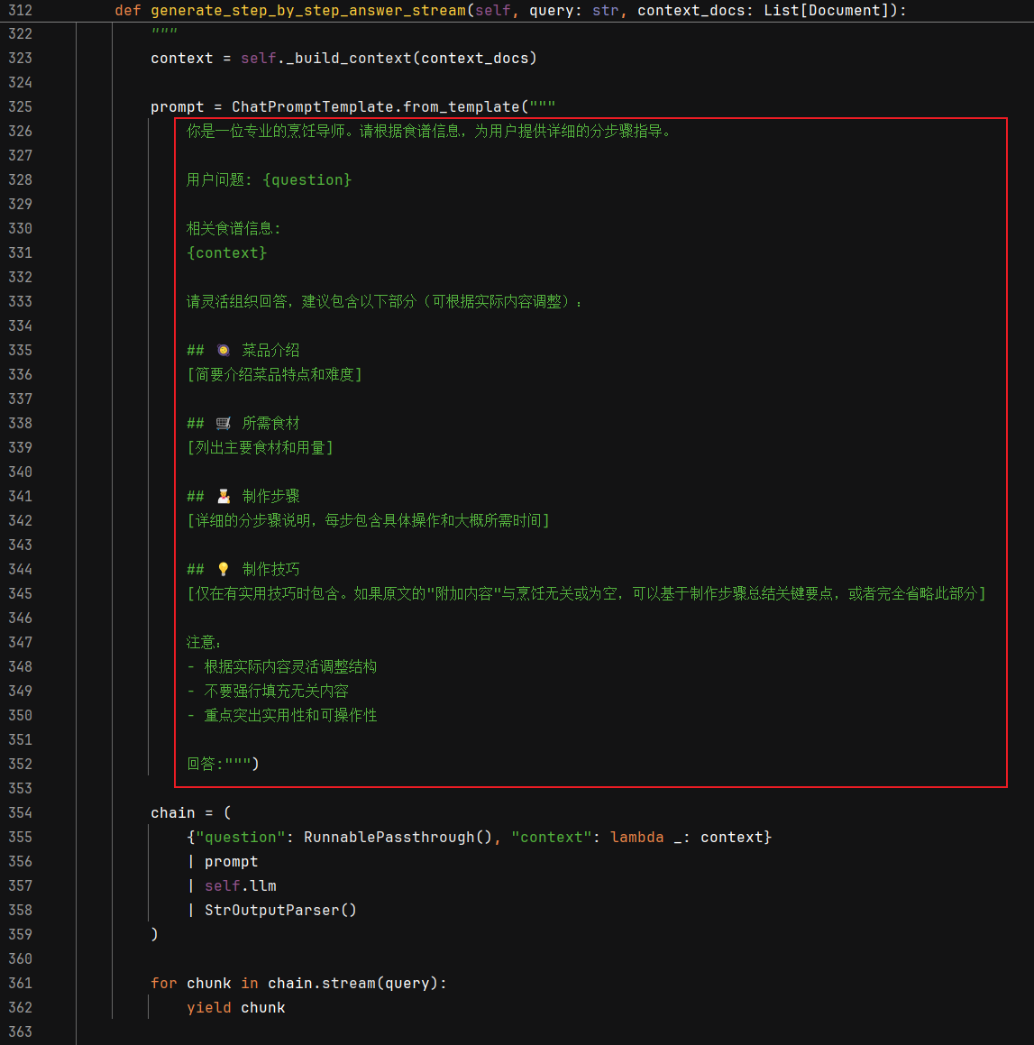The height and width of the screenshot is (1045, 1034).
Task: Click the '所需食材' heading text
Action: tap(270, 423)
